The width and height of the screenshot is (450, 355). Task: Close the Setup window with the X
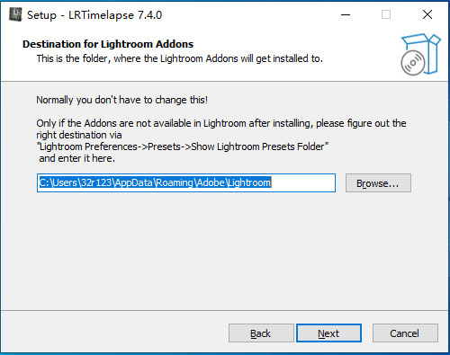click(x=427, y=14)
